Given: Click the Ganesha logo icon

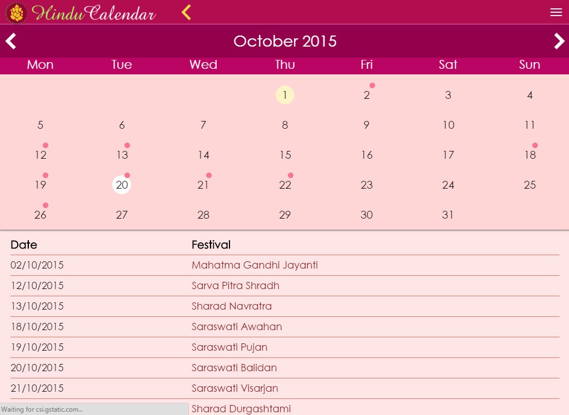Looking at the screenshot, I should click(16, 13).
